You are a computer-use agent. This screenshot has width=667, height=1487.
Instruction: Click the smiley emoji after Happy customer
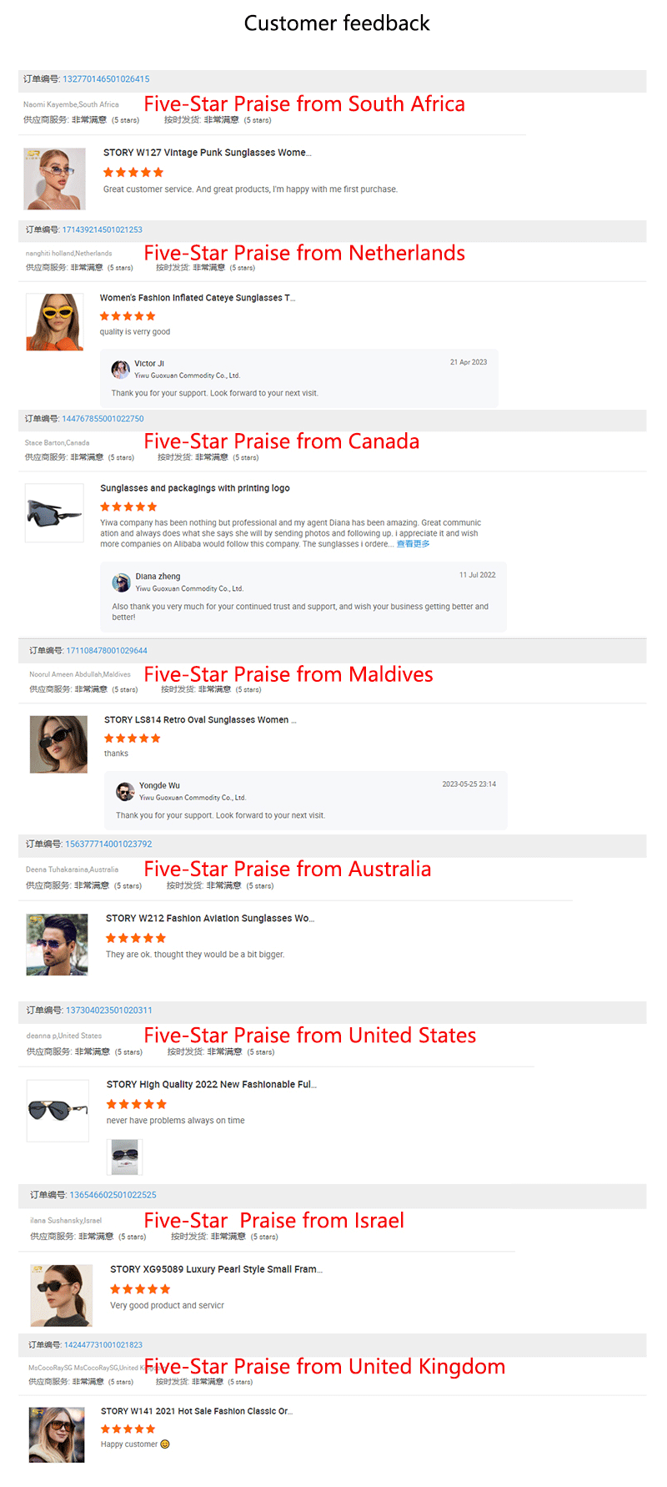165,1444
